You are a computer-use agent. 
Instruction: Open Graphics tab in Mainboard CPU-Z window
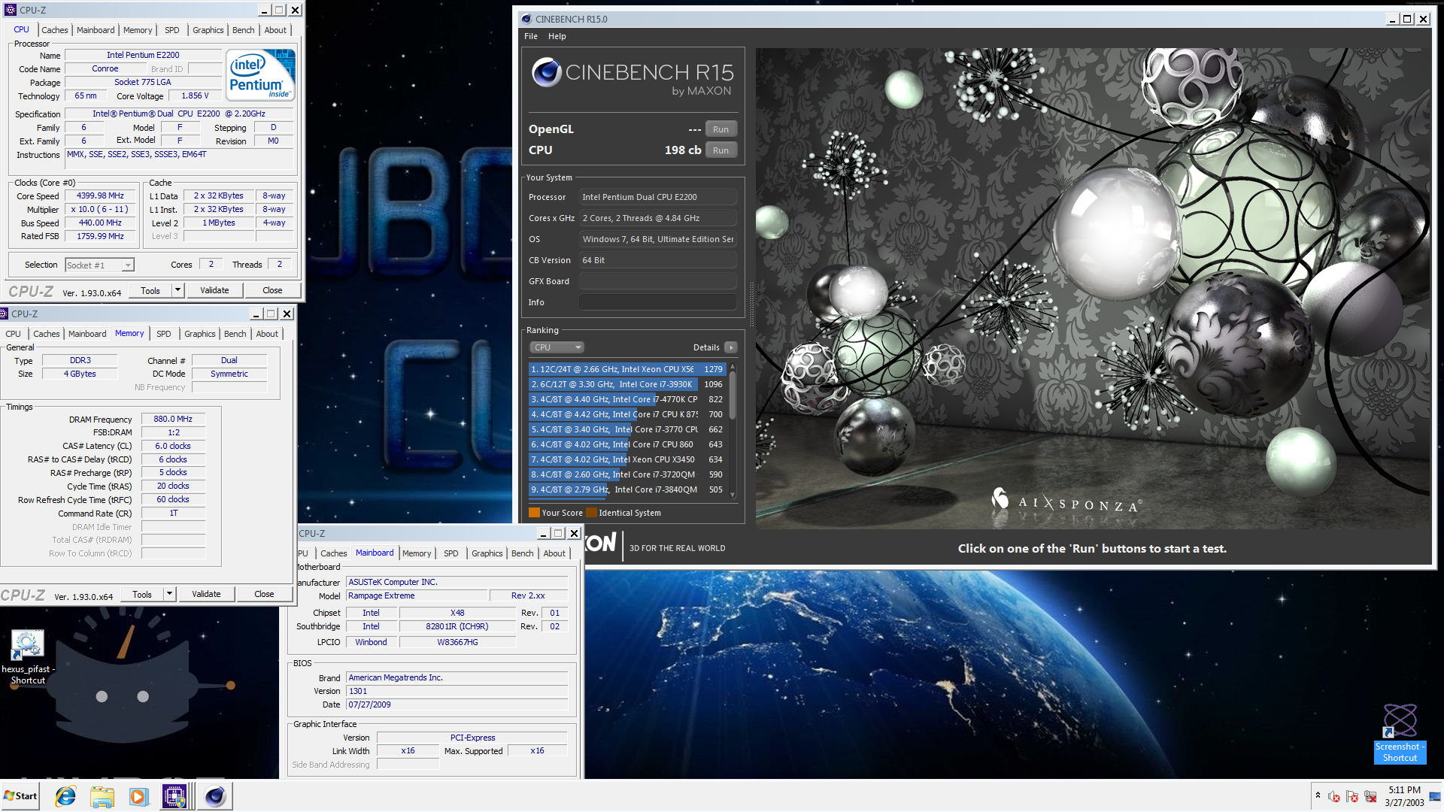(x=487, y=553)
